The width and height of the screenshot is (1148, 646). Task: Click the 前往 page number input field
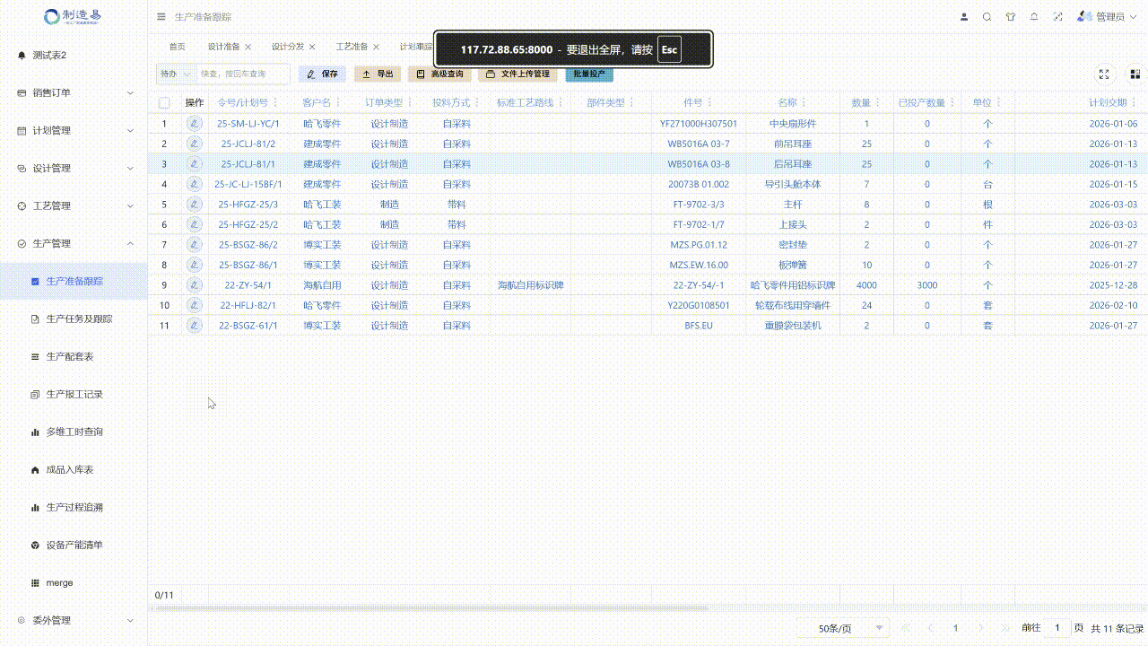1057,628
